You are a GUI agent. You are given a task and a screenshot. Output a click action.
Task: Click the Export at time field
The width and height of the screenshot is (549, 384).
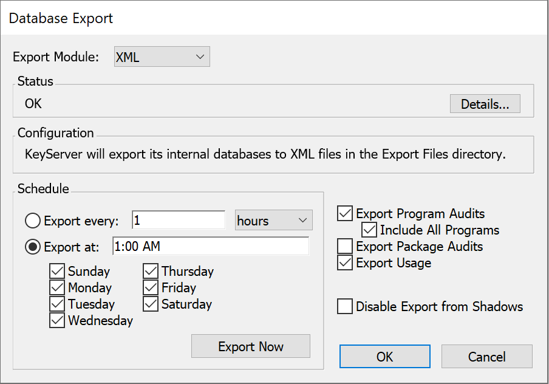[211, 246]
